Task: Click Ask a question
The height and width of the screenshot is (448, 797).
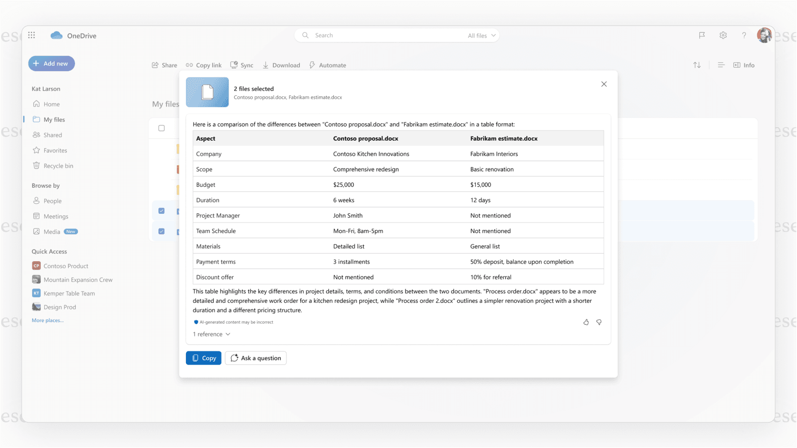Action: 256,358
